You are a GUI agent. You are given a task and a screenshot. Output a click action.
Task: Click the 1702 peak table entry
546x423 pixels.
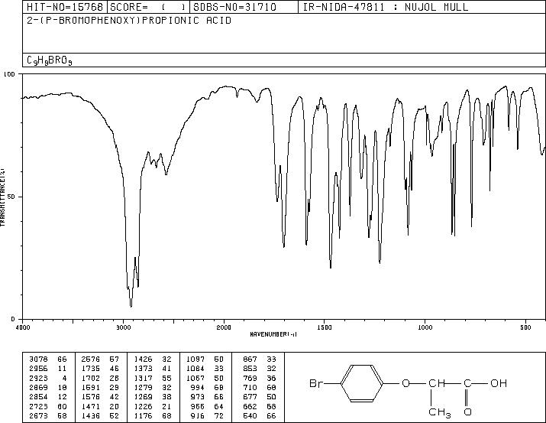click(91, 378)
